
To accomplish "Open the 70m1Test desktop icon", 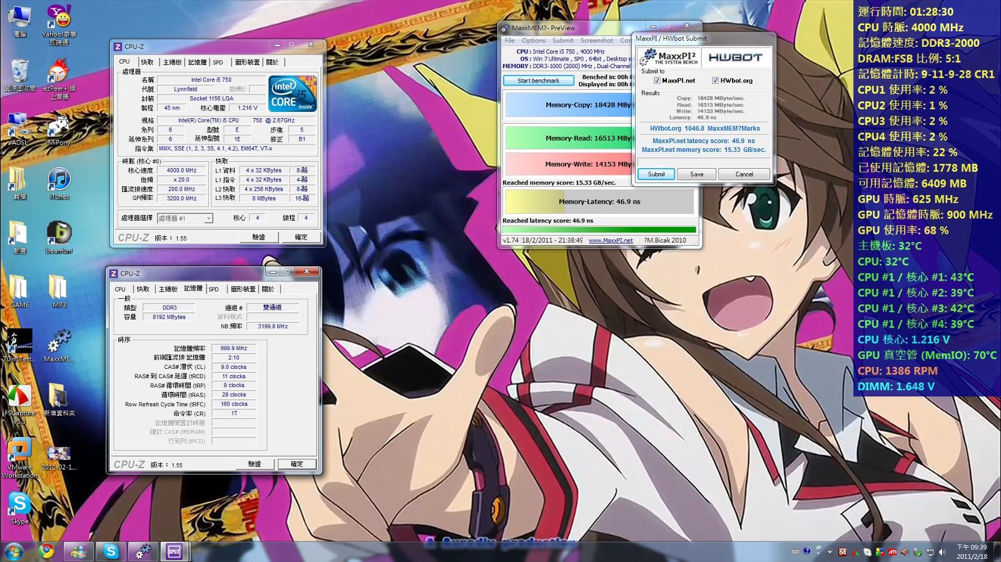I will [19, 346].
